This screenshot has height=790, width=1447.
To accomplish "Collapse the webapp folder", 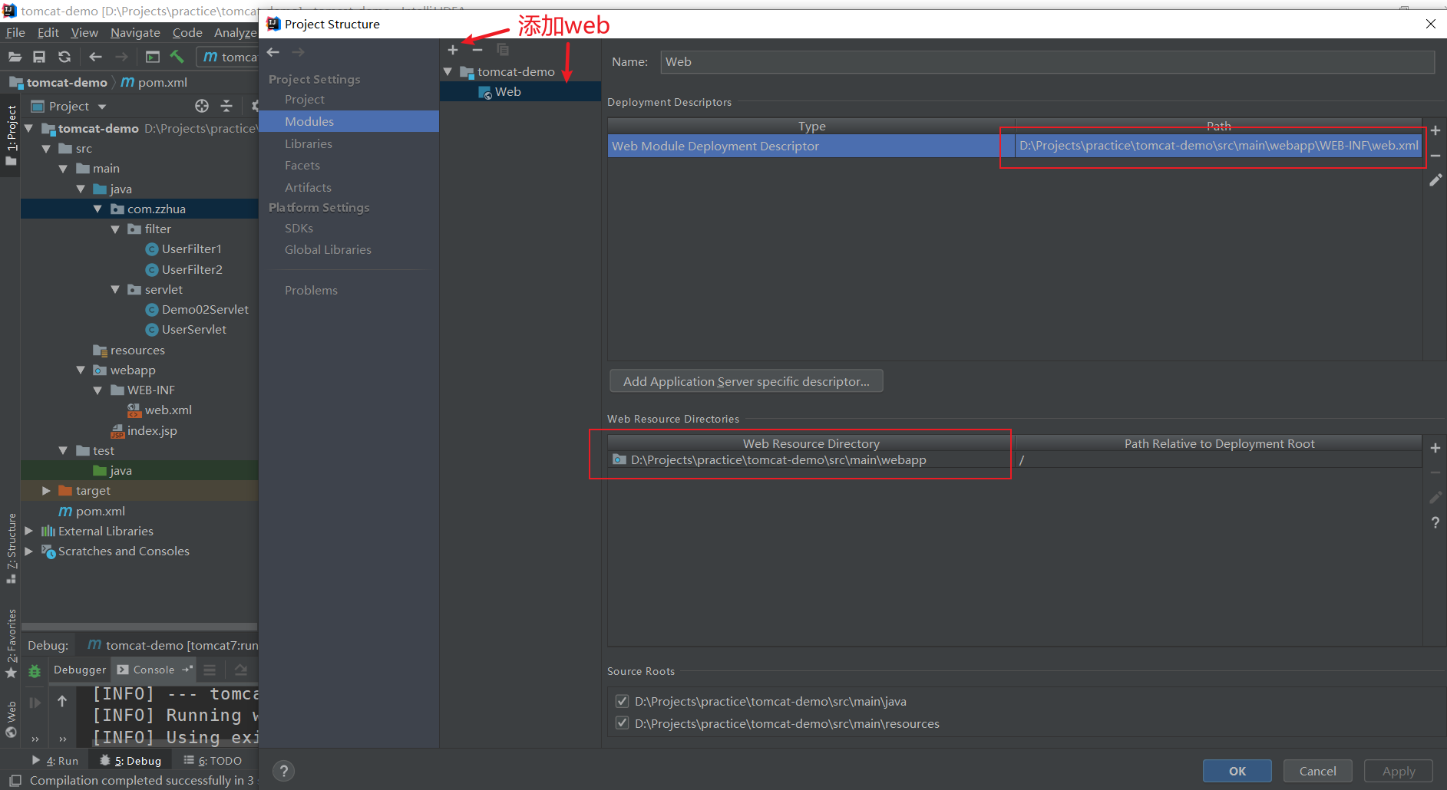I will click(81, 370).
